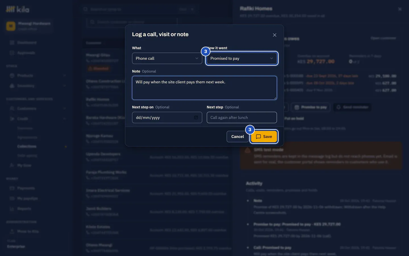Open the calendar picker in the date field
409x256 pixels.
tap(196, 117)
